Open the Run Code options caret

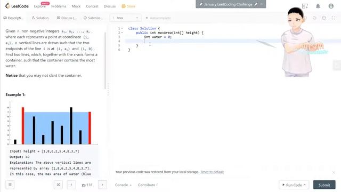(305, 185)
